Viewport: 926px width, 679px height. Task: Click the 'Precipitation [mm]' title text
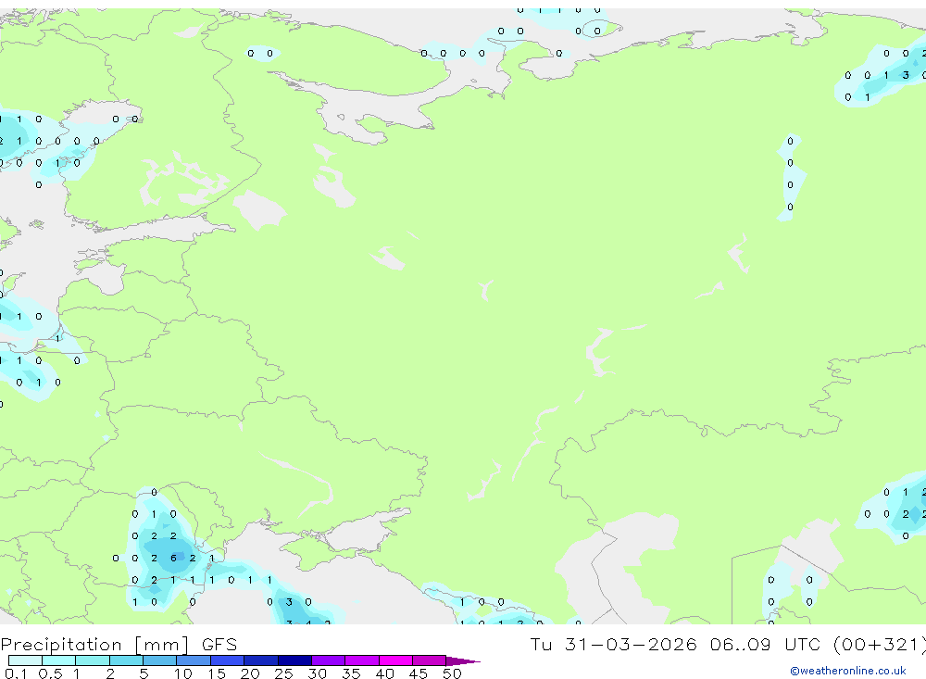tap(94, 645)
